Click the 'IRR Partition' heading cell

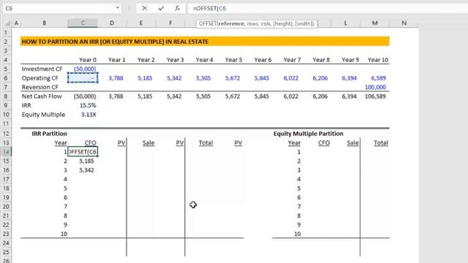pyautogui.click(x=49, y=134)
